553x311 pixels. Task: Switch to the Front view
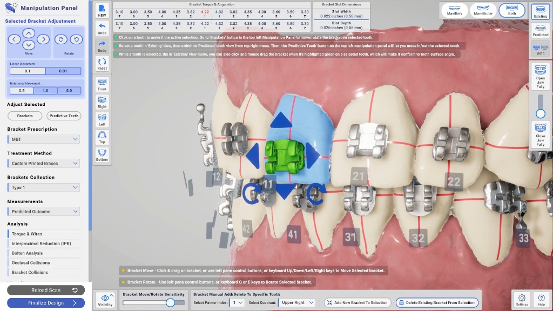tap(102, 84)
